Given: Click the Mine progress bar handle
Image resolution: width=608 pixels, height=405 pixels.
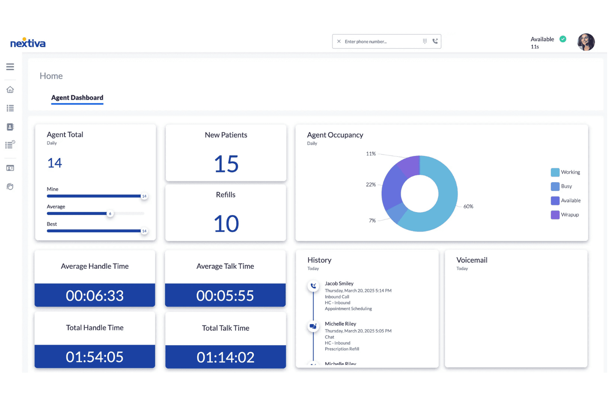Looking at the screenshot, I should click(144, 196).
